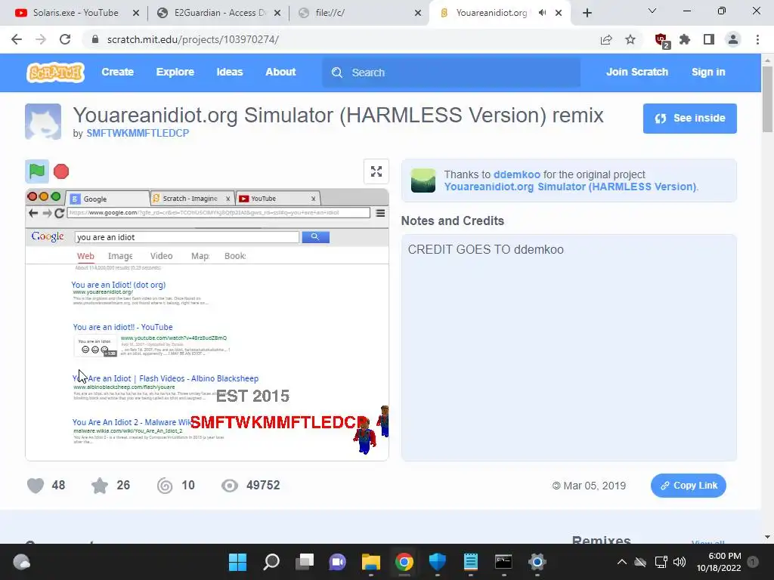
Task: View site information via the lock icon
Action: [95, 39]
